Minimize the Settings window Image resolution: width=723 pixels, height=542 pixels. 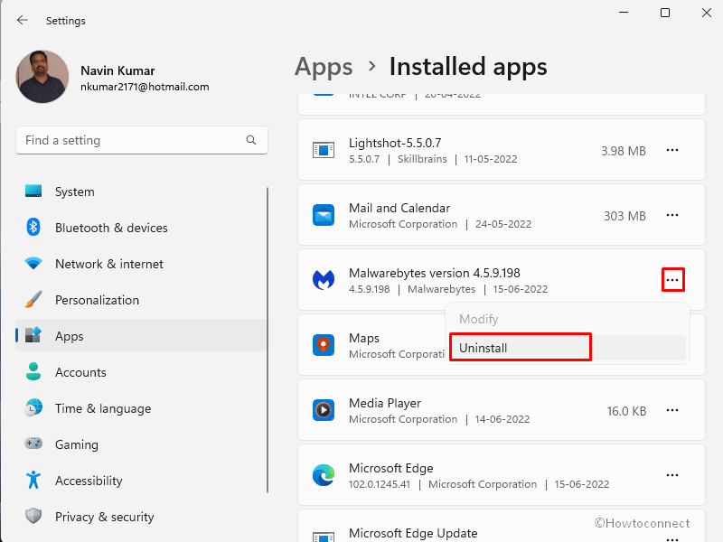[x=624, y=13]
